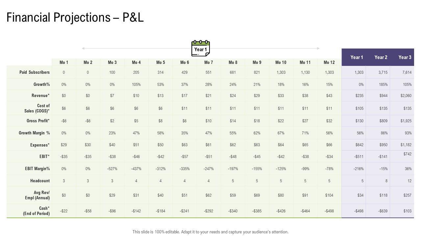The image size is (421, 236).
Task: Select the Mo 6 column header
Action: (x=185, y=62)
